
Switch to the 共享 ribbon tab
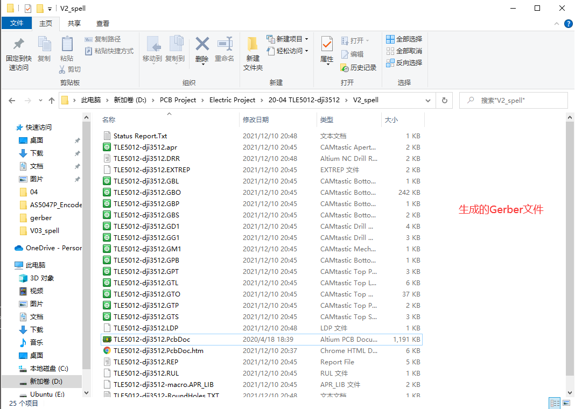(74, 23)
